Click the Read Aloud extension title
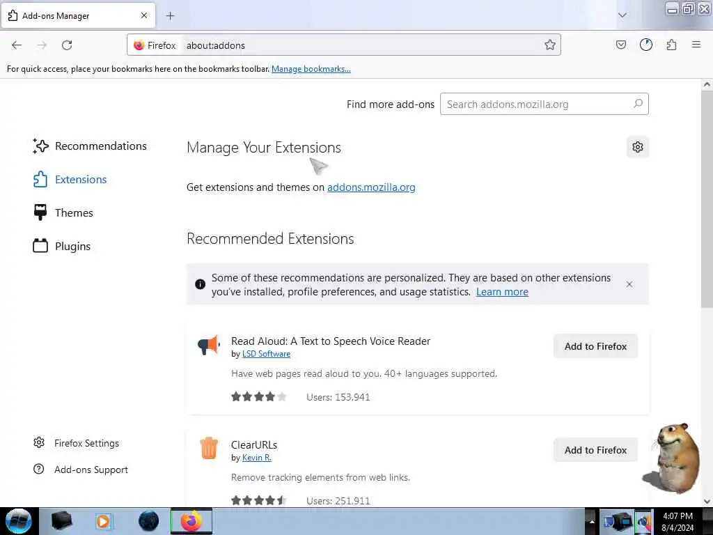 click(x=331, y=341)
